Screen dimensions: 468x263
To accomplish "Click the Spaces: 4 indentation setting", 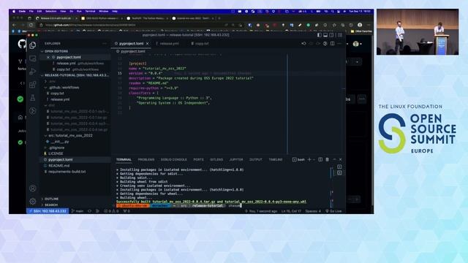I will 313,211.
